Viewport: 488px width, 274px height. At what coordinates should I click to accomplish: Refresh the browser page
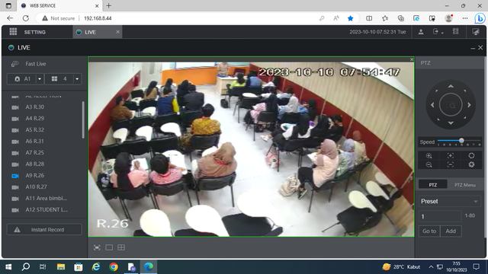pos(26,18)
